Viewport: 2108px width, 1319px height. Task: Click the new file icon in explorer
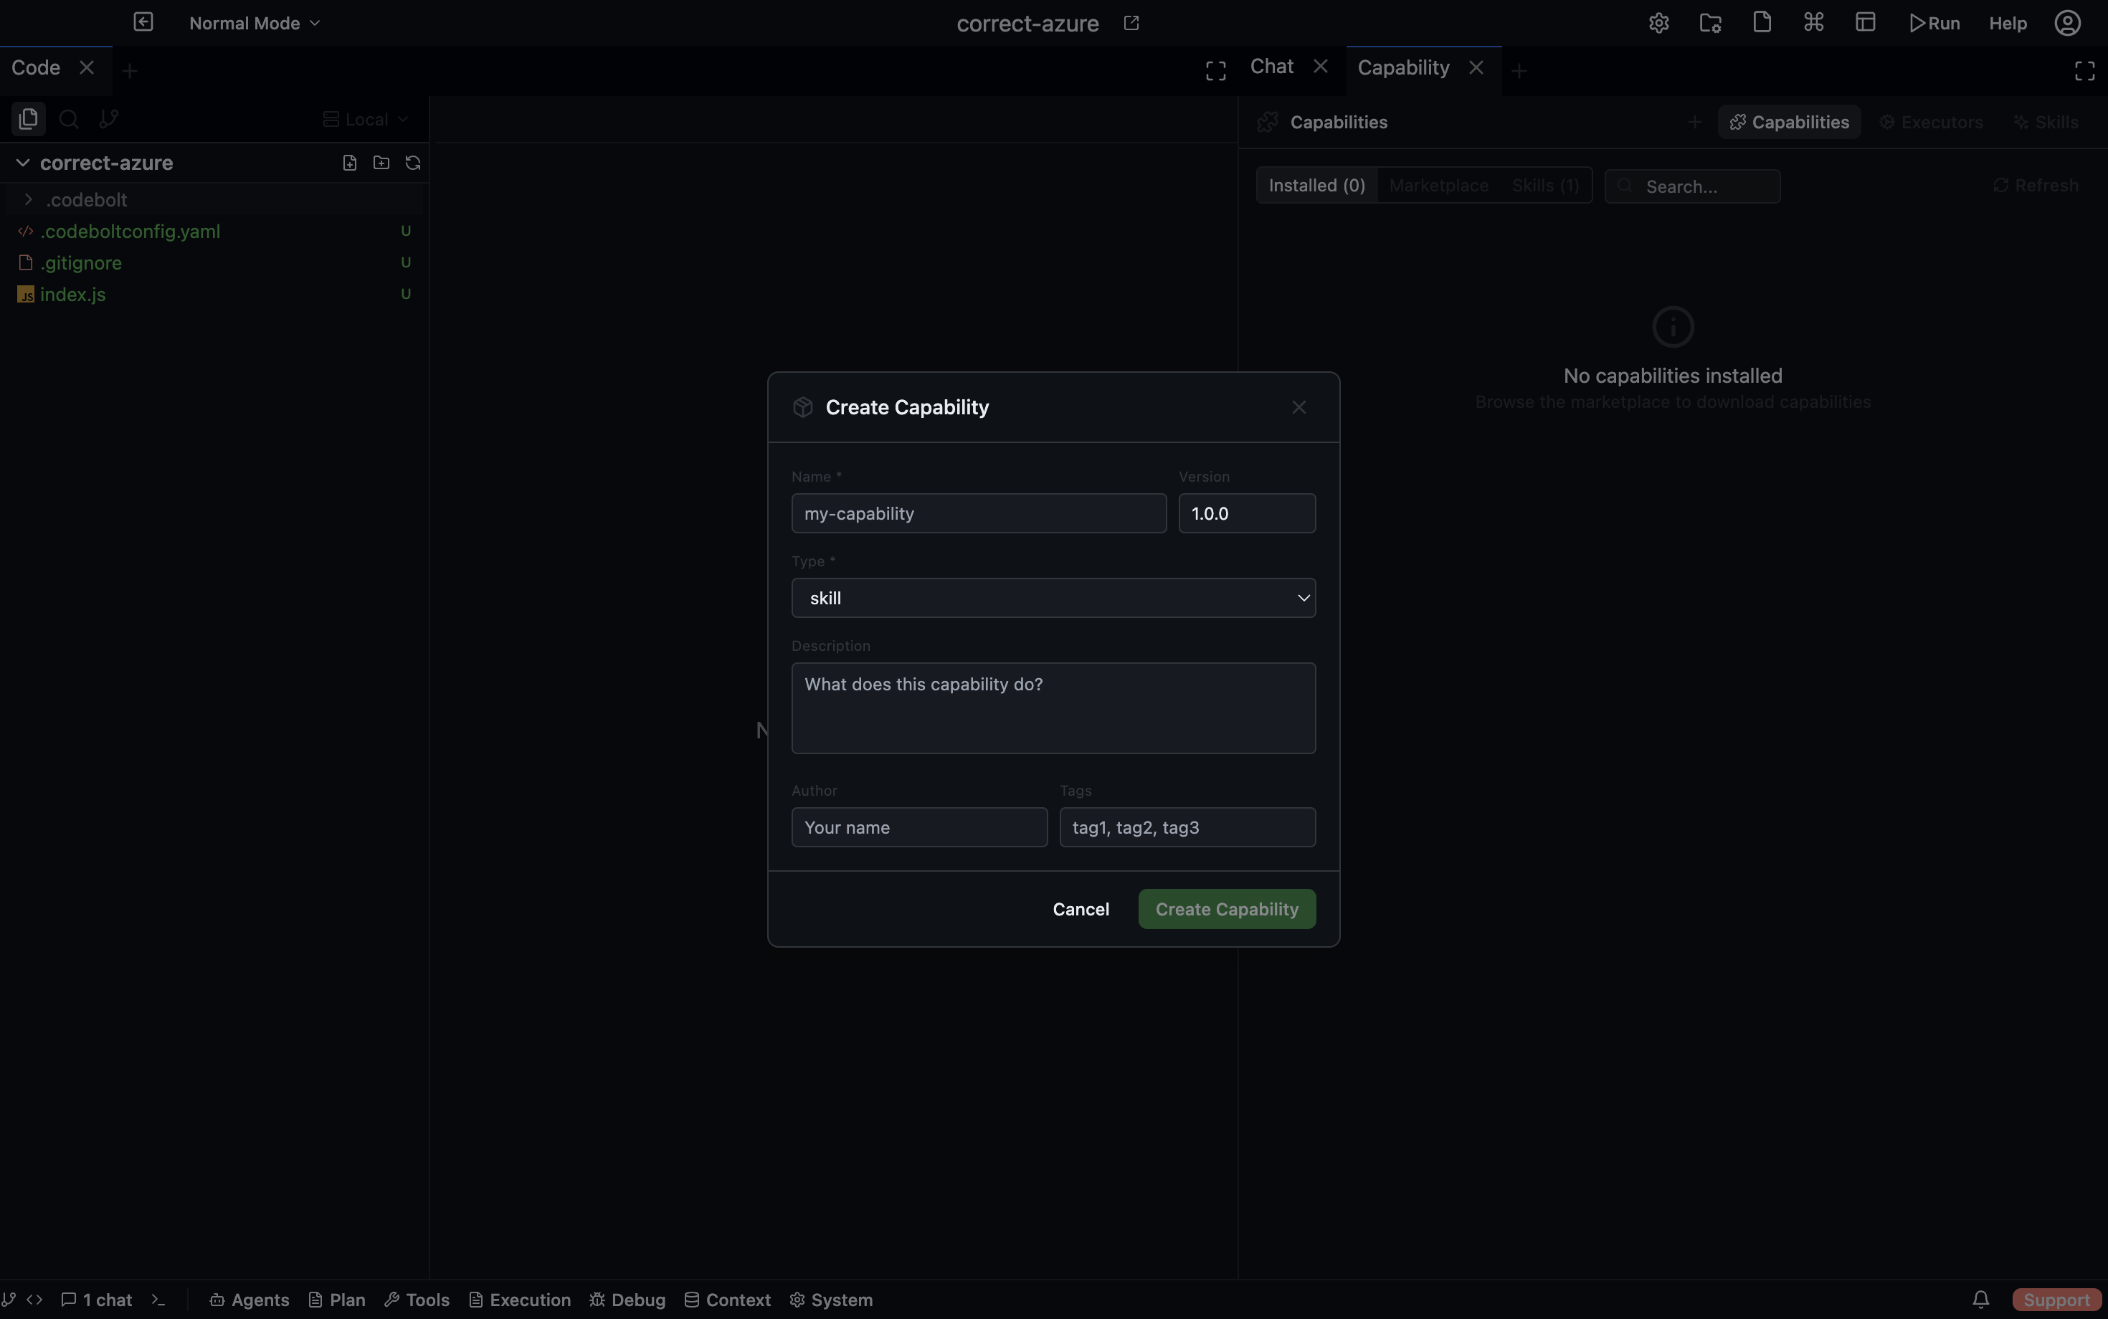coord(350,163)
